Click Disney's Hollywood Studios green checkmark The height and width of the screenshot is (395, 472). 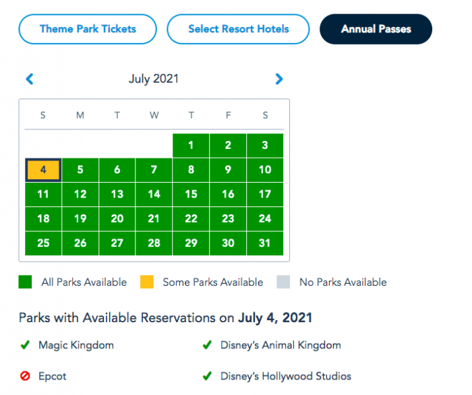coord(207,377)
